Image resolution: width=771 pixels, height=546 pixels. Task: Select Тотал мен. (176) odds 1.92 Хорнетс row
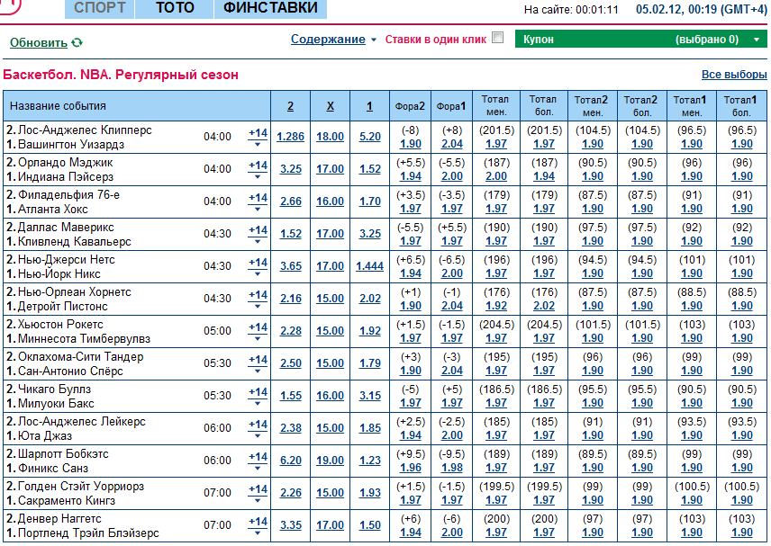pyautogui.click(x=496, y=306)
